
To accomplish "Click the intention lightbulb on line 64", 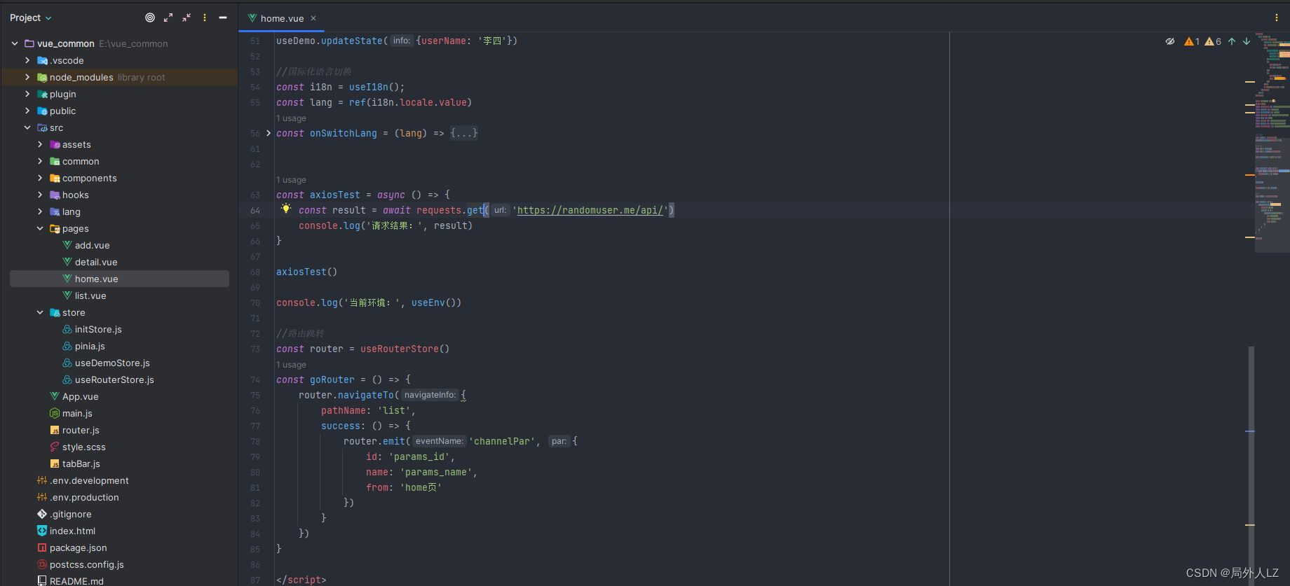I will click(x=286, y=209).
